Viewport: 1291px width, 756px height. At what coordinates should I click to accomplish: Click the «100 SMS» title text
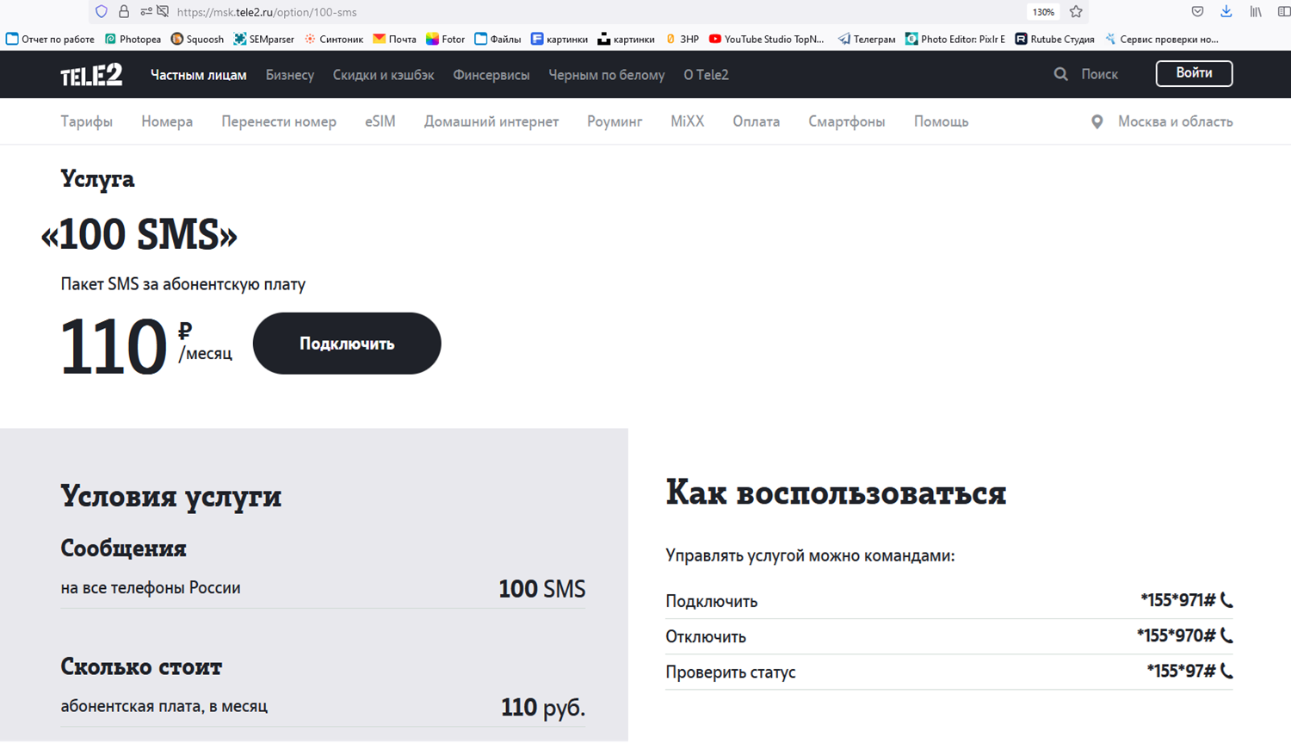[139, 235]
